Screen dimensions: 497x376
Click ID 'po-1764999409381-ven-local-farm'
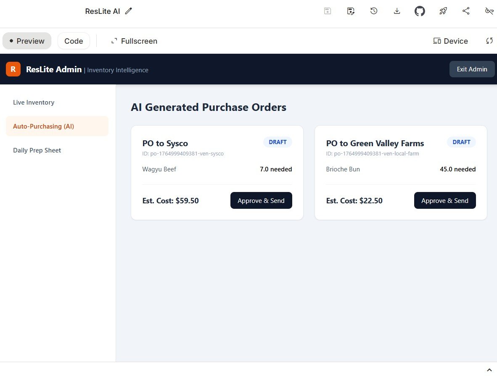(373, 154)
